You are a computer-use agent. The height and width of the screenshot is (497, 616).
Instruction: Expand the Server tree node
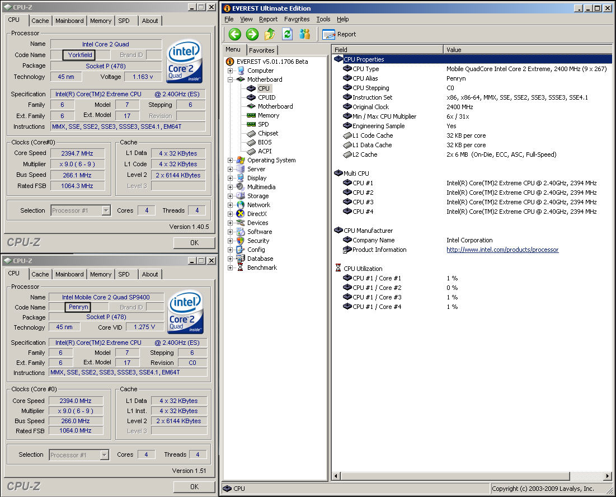pyautogui.click(x=230, y=170)
